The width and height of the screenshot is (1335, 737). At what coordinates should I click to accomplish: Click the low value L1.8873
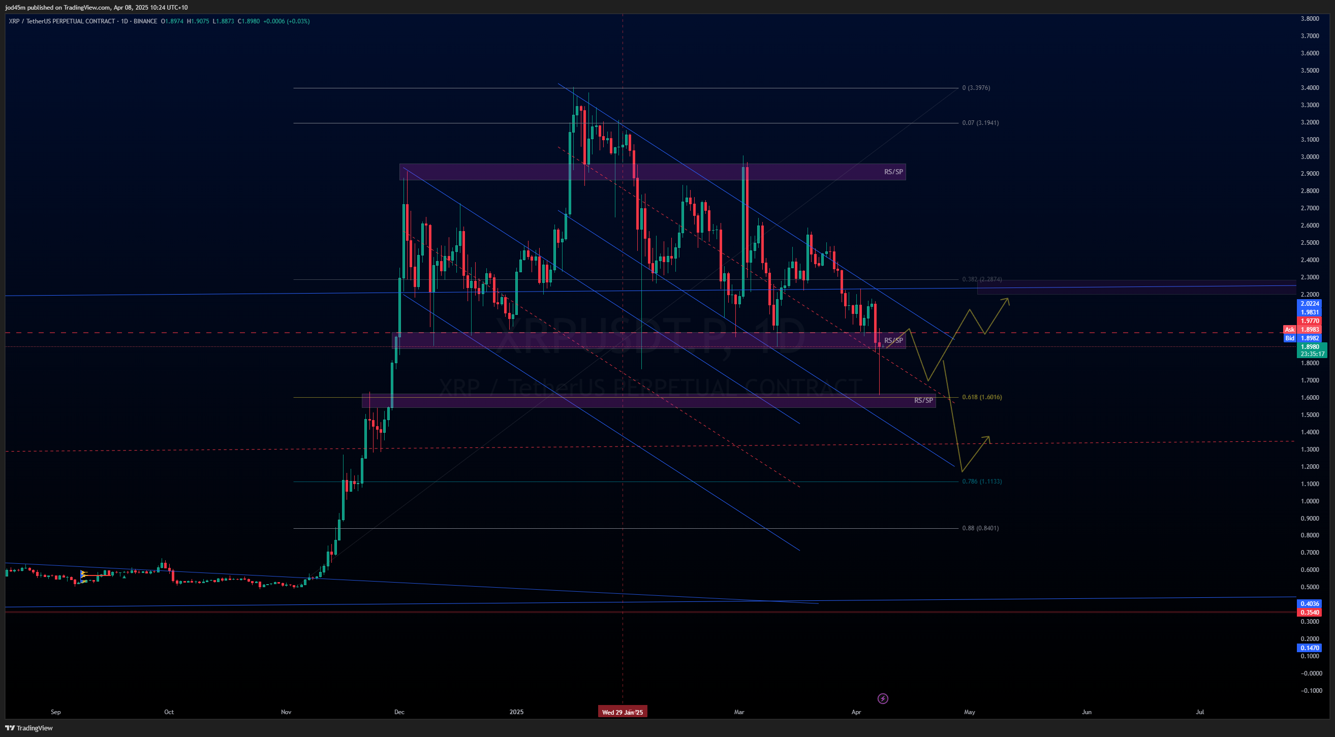(224, 21)
